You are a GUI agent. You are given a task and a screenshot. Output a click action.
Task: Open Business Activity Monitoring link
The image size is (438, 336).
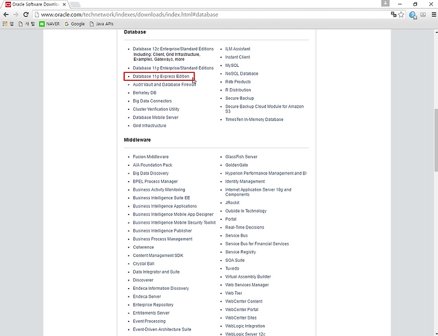tap(159, 190)
